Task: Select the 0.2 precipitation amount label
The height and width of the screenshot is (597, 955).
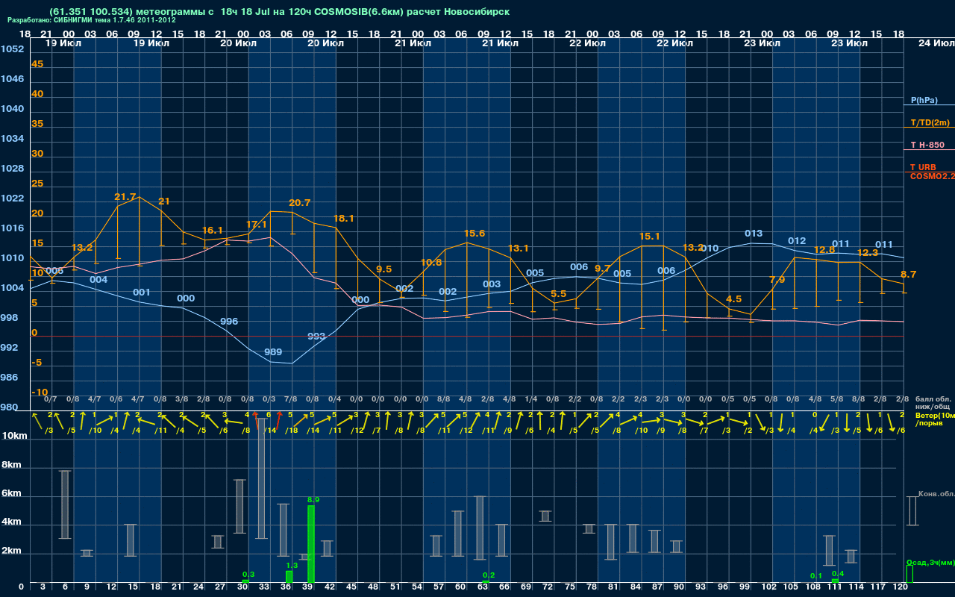Action: [489, 575]
